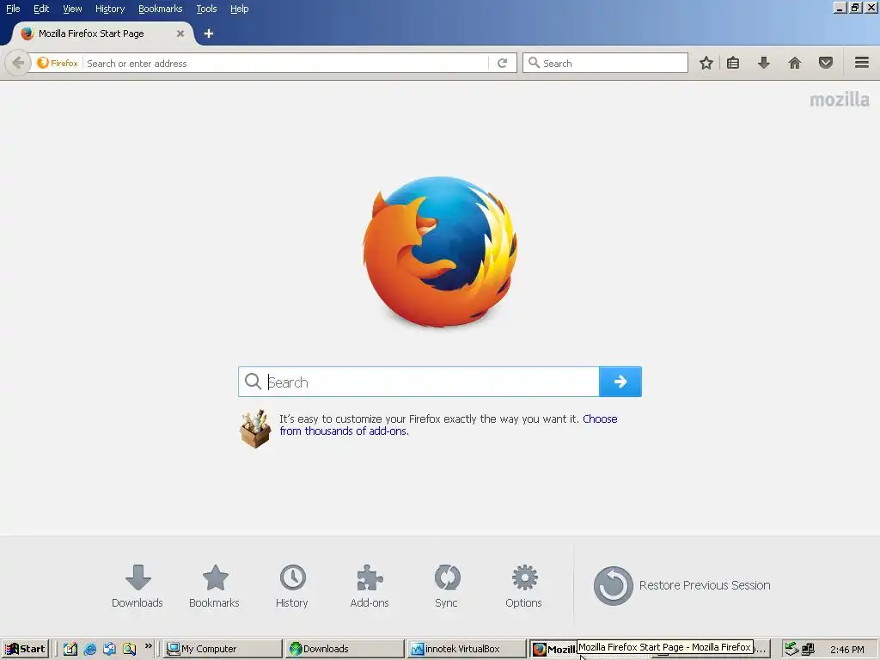
Task: Open Add-ons from start page launcher
Action: tap(370, 586)
